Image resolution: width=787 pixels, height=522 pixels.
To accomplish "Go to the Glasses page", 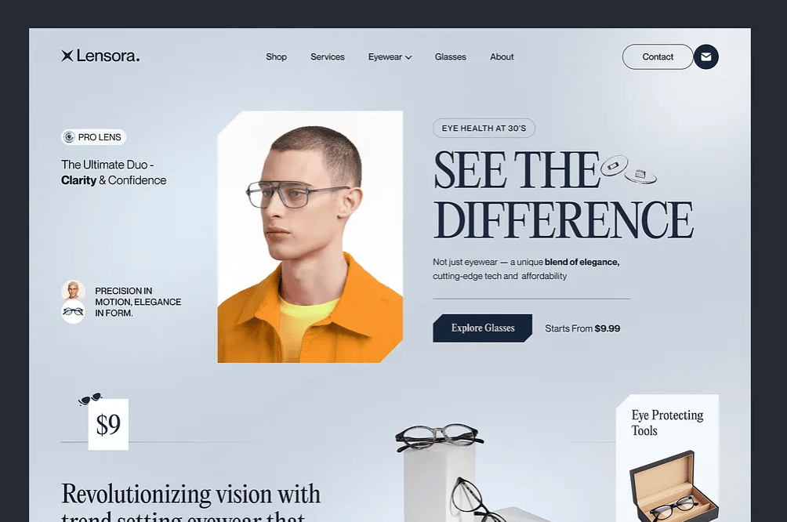I will (450, 56).
